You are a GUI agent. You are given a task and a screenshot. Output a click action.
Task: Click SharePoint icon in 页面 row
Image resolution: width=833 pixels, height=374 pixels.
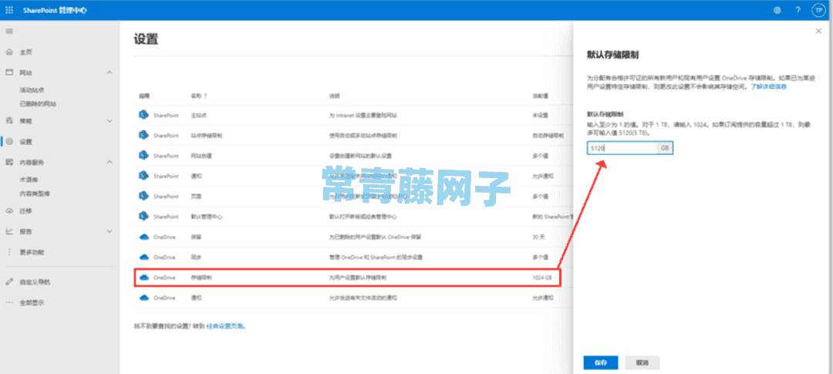pos(143,196)
